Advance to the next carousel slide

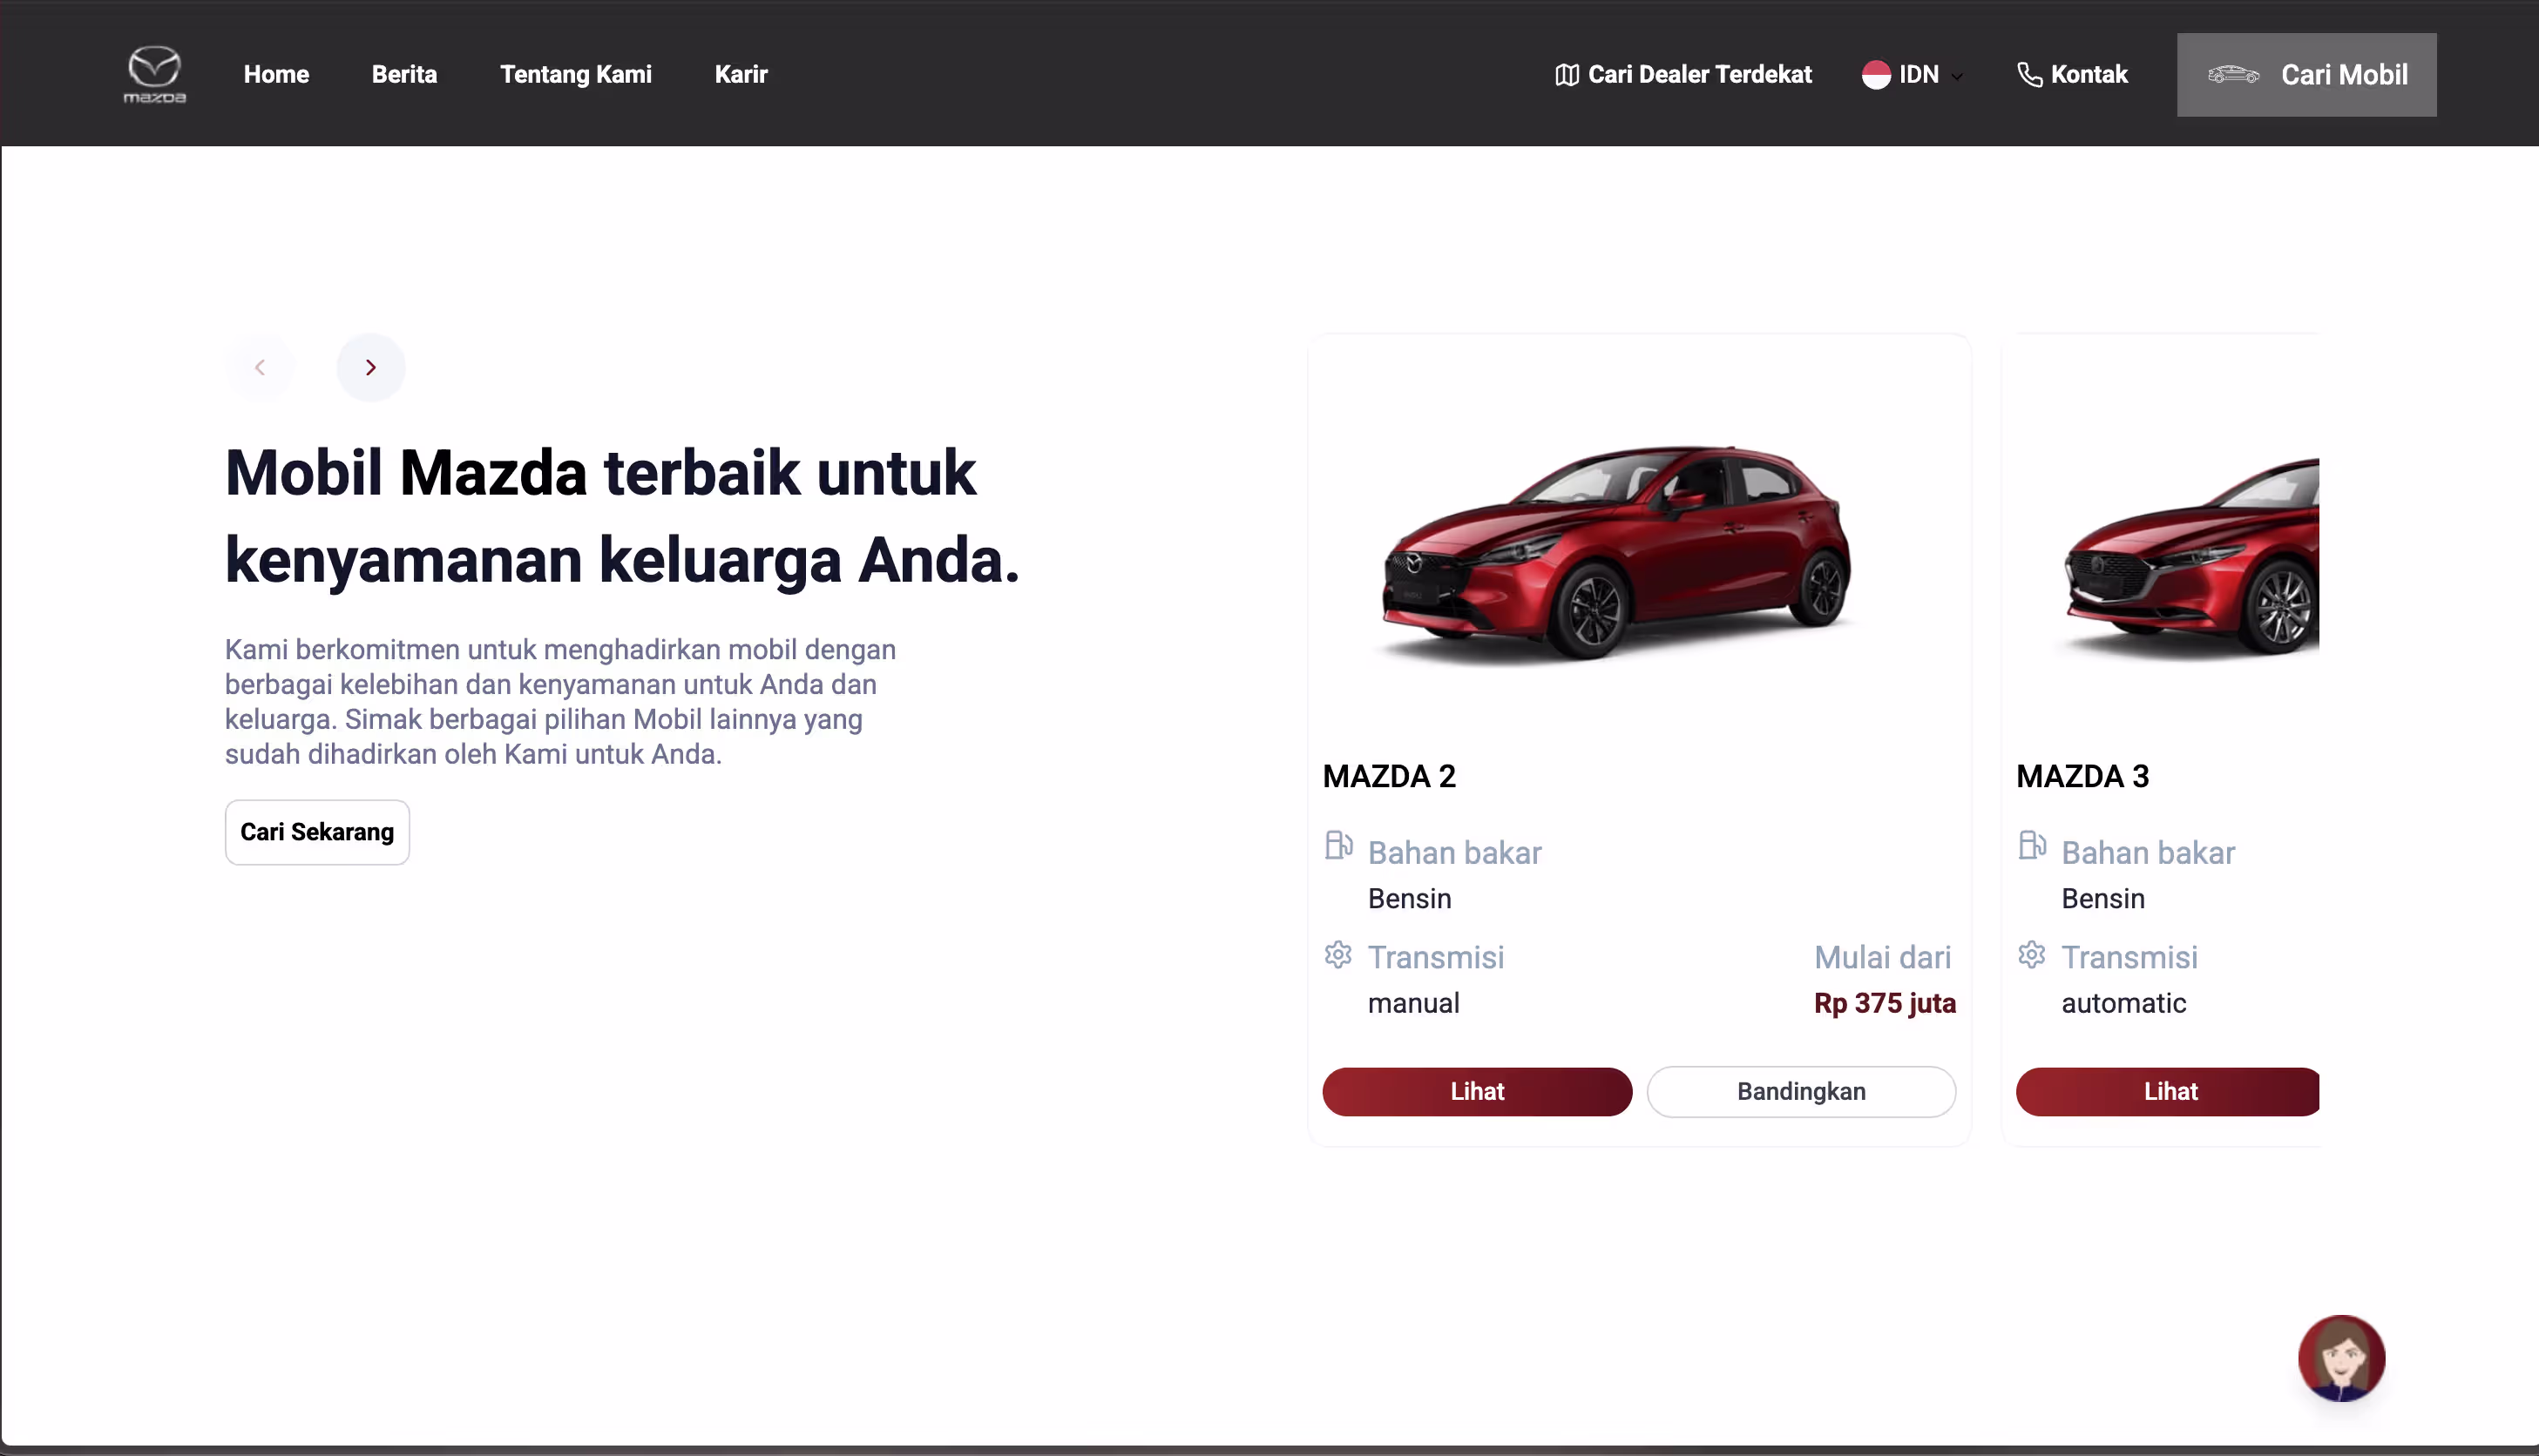[x=370, y=367]
